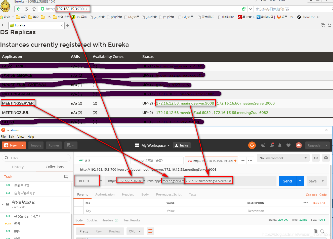The image size is (333, 239).
Task: Click the Invite button
Action: 182,145
